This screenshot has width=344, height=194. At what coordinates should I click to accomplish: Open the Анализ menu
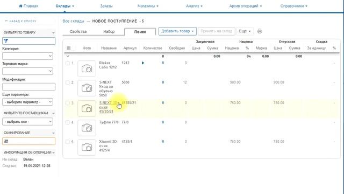[x=194, y=6]
